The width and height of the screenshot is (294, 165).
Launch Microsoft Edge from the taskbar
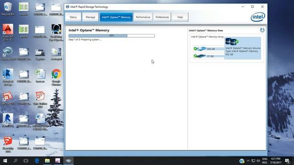click(37, 161)
